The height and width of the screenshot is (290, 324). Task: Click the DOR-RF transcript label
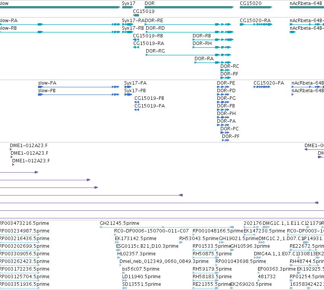229,74
